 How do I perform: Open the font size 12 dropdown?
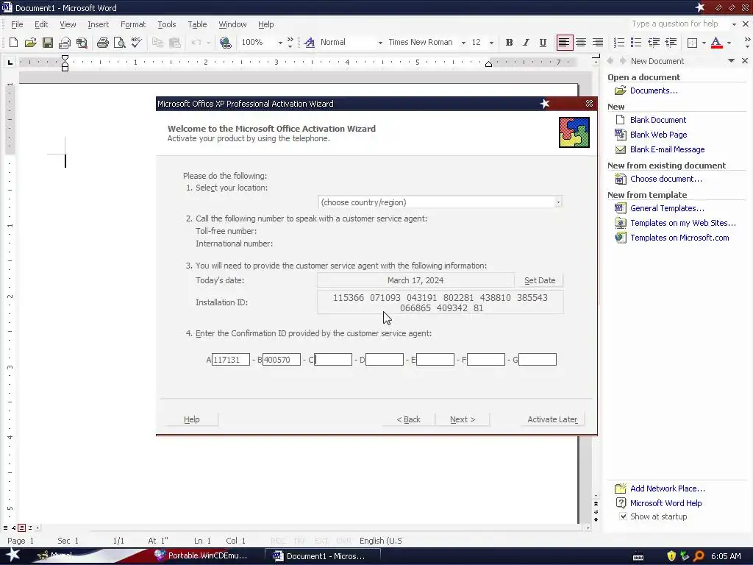click(x=490, y=43)
